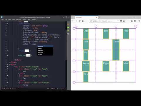Click the Brackets app logo icon
The height and width of the screenshot is (106, 141).
point(2,17)
